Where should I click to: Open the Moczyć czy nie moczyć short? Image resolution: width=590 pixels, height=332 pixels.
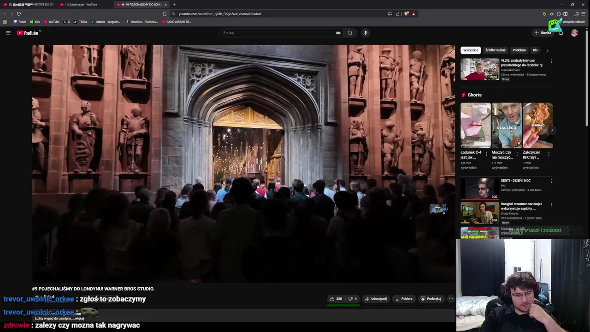(507, 125)
